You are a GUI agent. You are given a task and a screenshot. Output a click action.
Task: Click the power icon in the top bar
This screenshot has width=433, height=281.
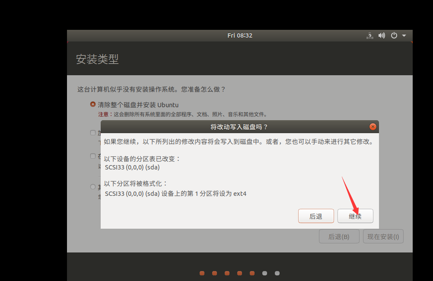pyautogui.click(x=394, y=35)
